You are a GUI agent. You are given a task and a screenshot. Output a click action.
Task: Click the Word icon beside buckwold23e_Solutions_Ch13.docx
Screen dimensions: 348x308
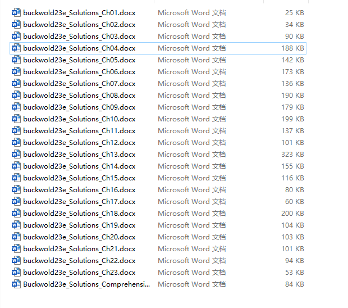click(16, 154)
